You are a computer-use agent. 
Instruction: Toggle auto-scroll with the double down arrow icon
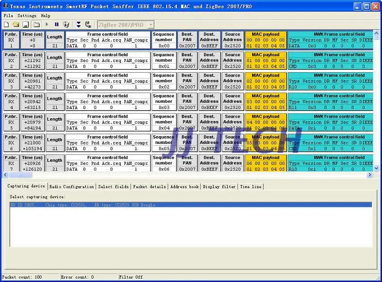79,24
